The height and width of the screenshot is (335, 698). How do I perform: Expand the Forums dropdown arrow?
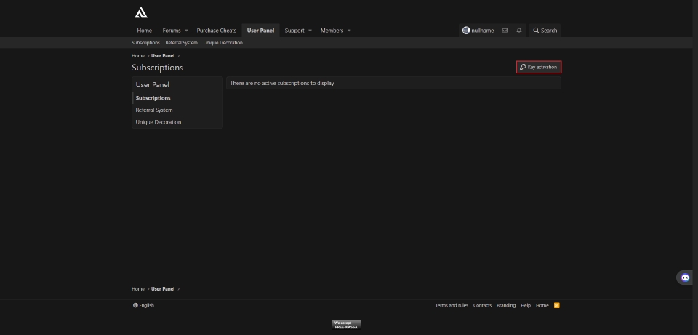pyautogui.click(x=186, y=31)
